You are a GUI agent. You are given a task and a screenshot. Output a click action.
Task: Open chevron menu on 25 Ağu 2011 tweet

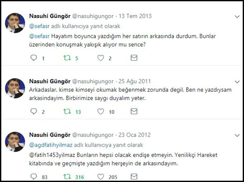pos(237,82)
